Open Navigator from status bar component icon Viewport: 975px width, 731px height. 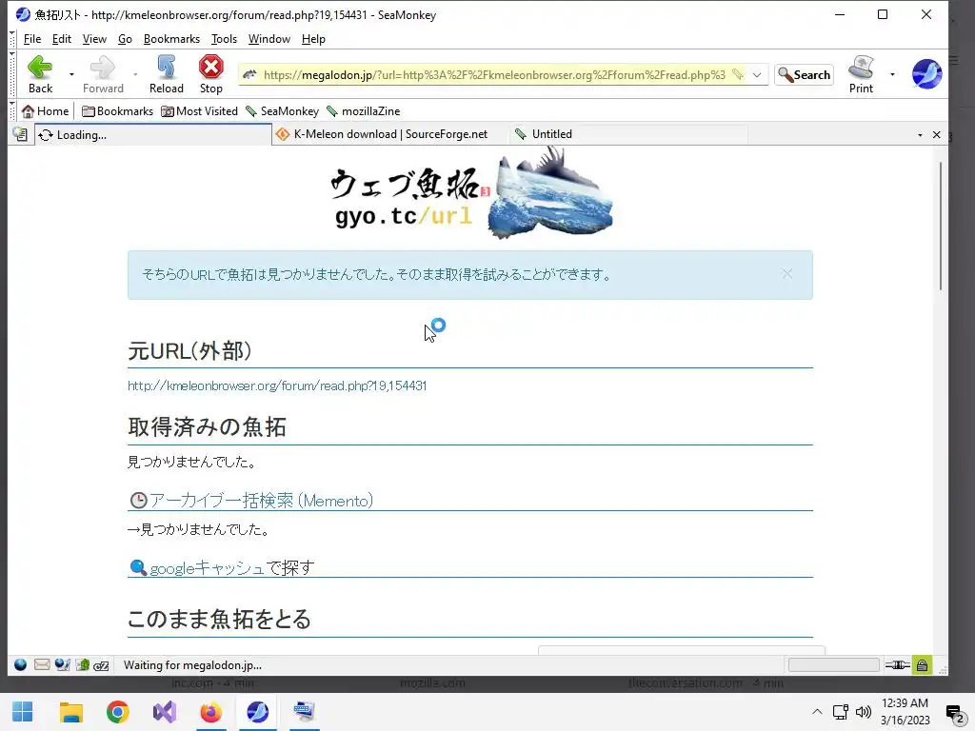pos(21,665)
